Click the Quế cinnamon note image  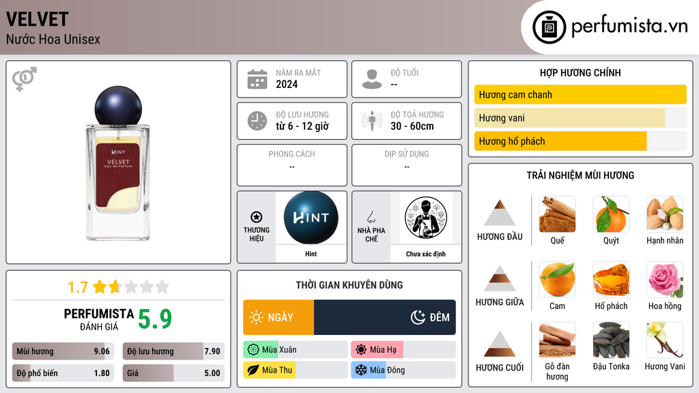[x=557, y=214]
